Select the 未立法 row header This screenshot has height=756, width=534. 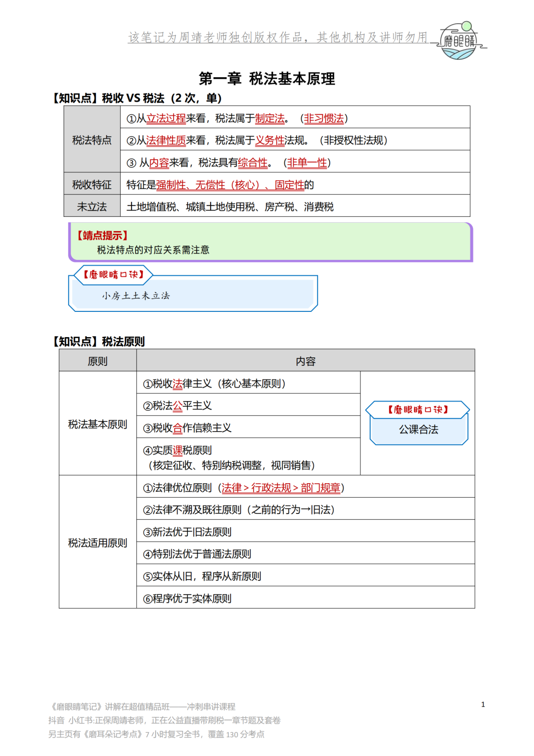pyautogui.click(x=92, y=207)
